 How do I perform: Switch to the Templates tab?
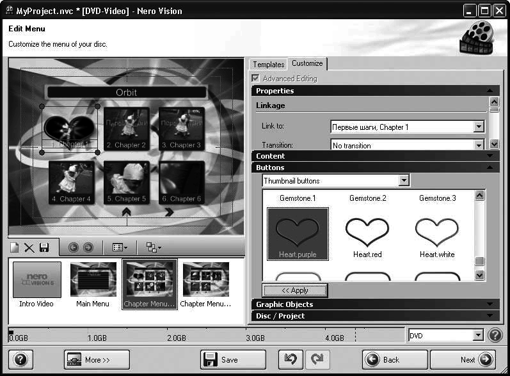pos(268,65)
